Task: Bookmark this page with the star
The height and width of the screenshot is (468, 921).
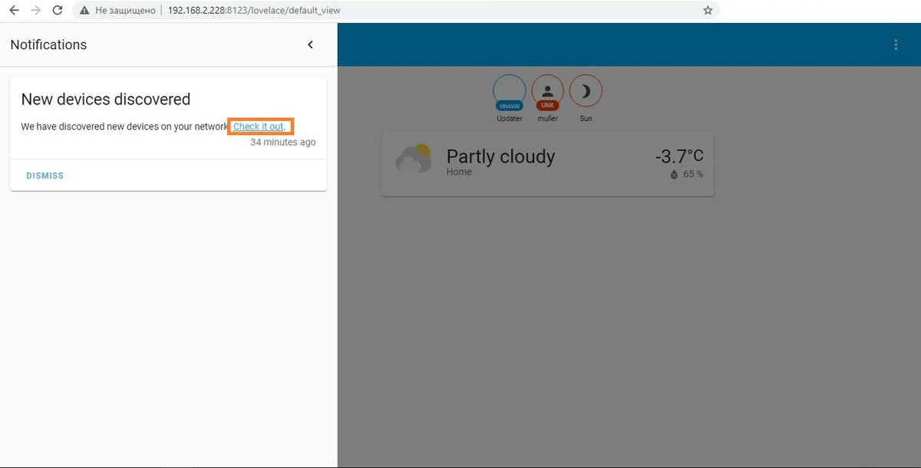Action: tap(708, 11)
